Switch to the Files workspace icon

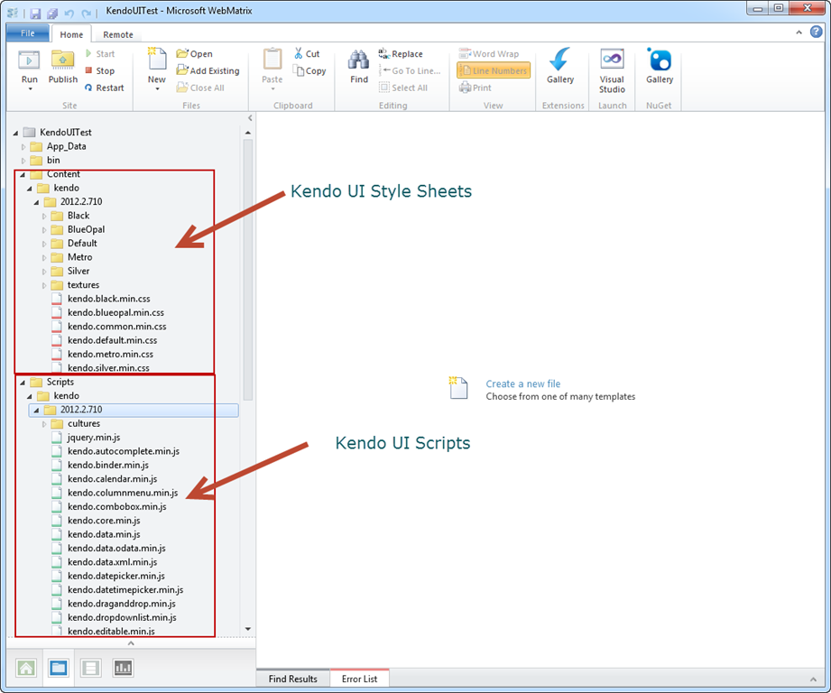coord(59,668)
